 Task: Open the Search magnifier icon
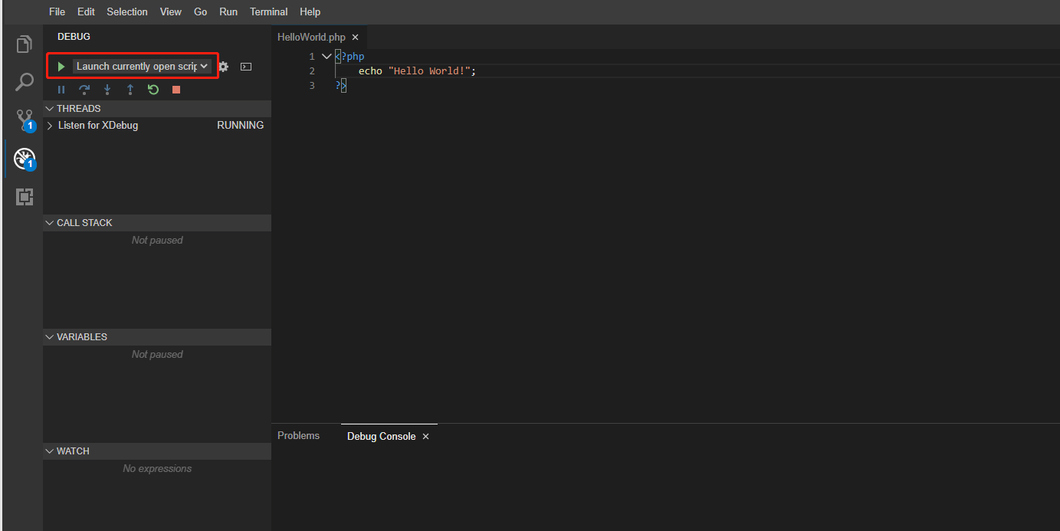25,82
